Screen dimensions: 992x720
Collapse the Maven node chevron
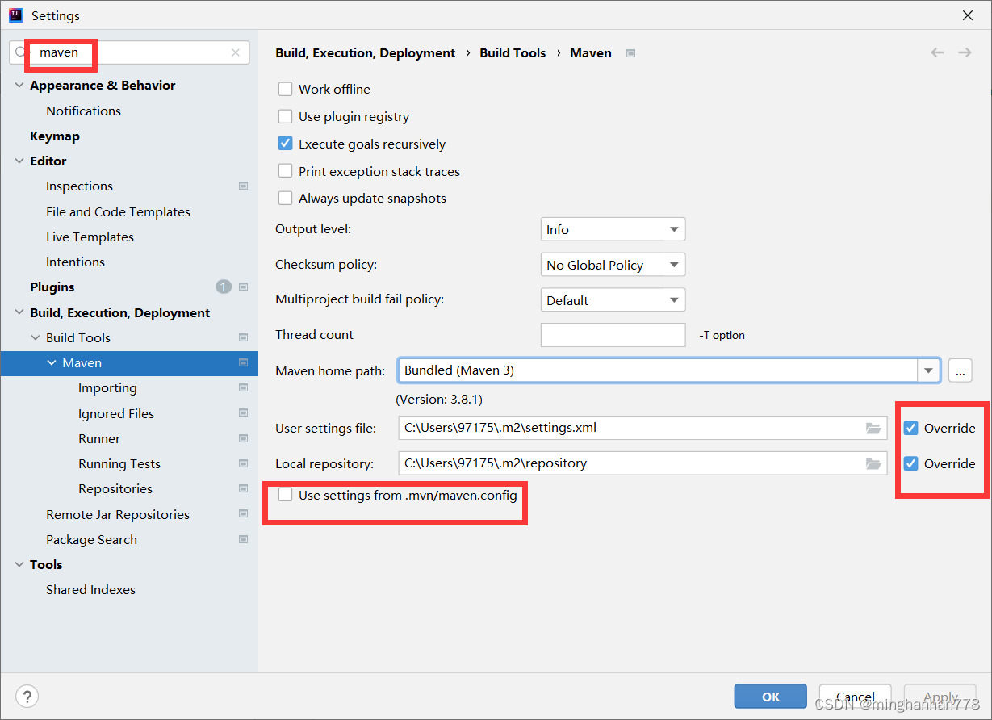(x=52, y=362)
